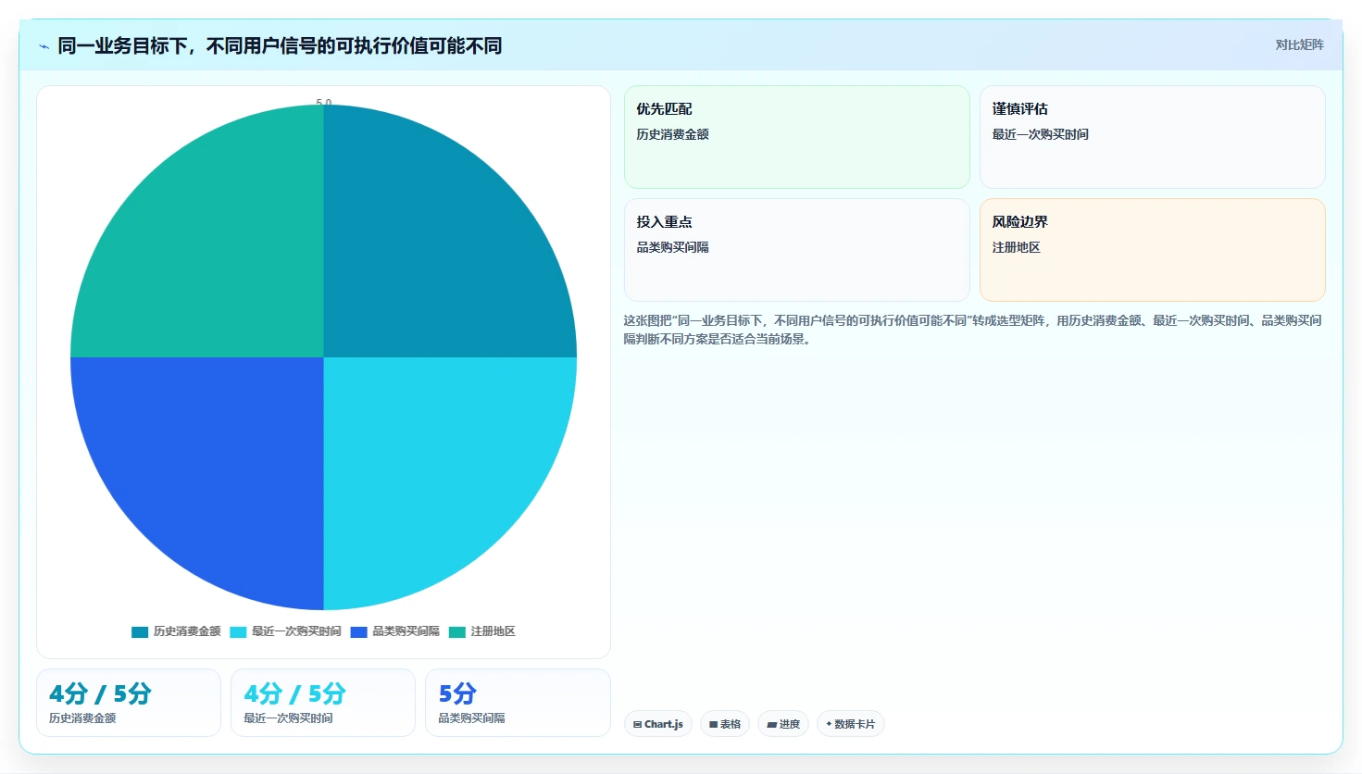Click the diamond icon in 数据卡片 chip
This screenshot has width=1362, height=774.
829,724
